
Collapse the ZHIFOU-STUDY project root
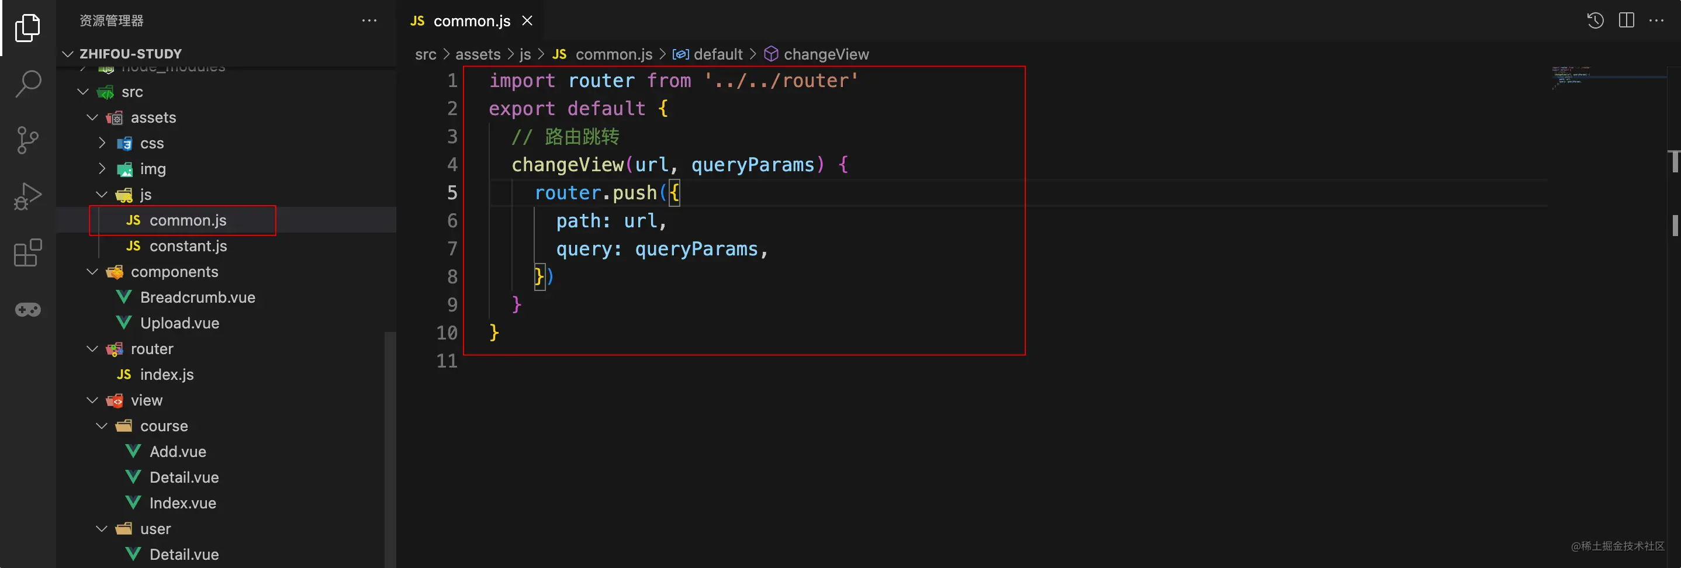point(67,54)
